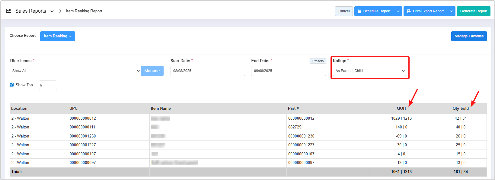Click the calendar icon on Schedule Report

click(x=359, y=11)
